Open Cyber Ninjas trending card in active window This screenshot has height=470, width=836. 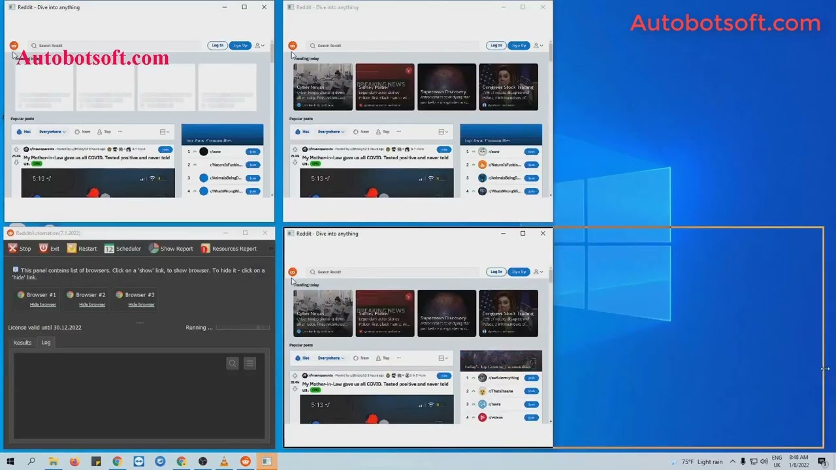[323, 313]
